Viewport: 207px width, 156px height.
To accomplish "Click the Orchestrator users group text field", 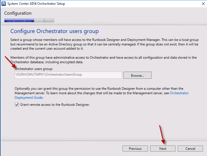I will click(68, 75).
